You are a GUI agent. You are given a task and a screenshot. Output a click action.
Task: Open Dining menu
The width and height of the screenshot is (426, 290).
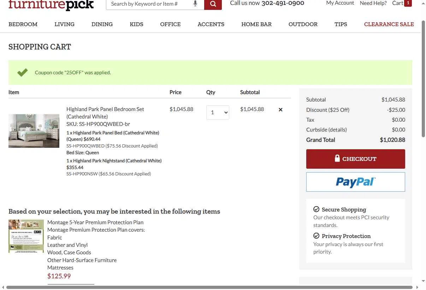(102, 24)
